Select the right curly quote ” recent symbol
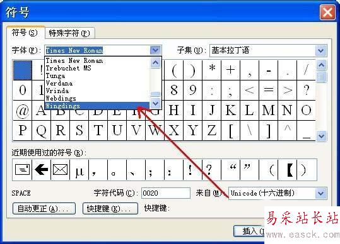This screenshot has width=340, height=244. click(x=250, y=170)
